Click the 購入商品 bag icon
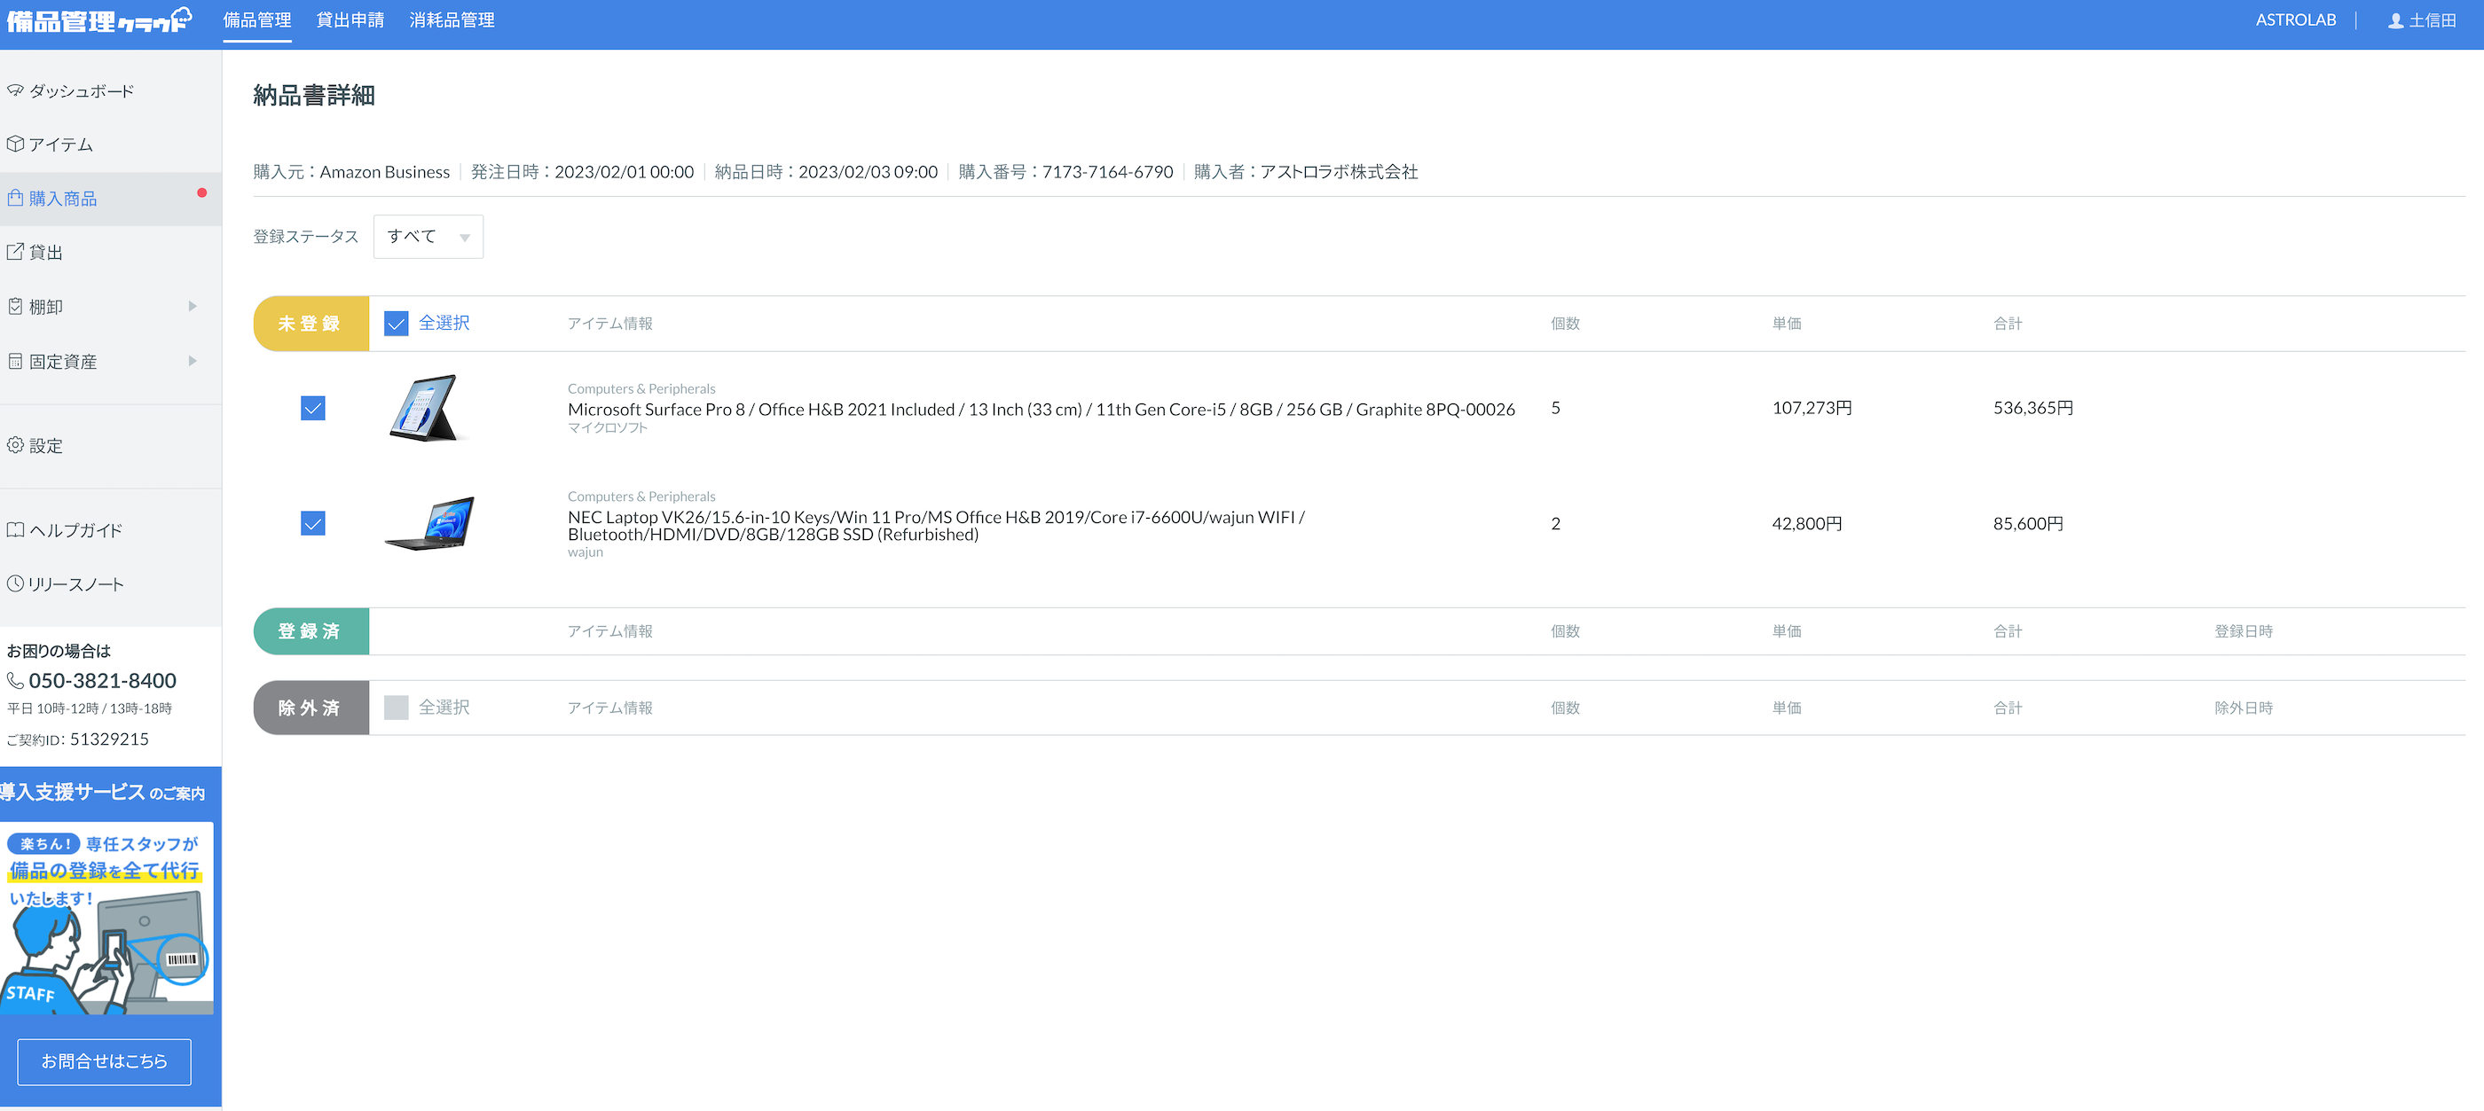2484x1111 pixels. (x=14, y=198)
